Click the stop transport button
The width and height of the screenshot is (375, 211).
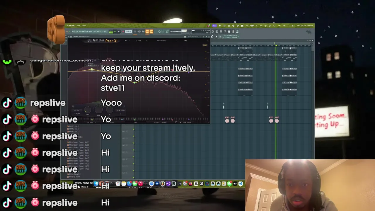(x=119, y=31)
